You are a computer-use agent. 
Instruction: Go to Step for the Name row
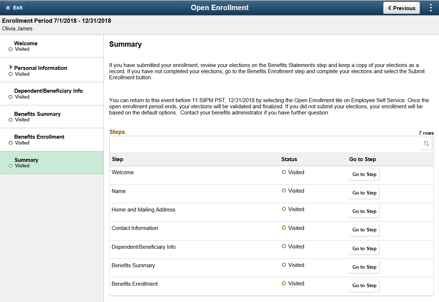coord(364,193)
